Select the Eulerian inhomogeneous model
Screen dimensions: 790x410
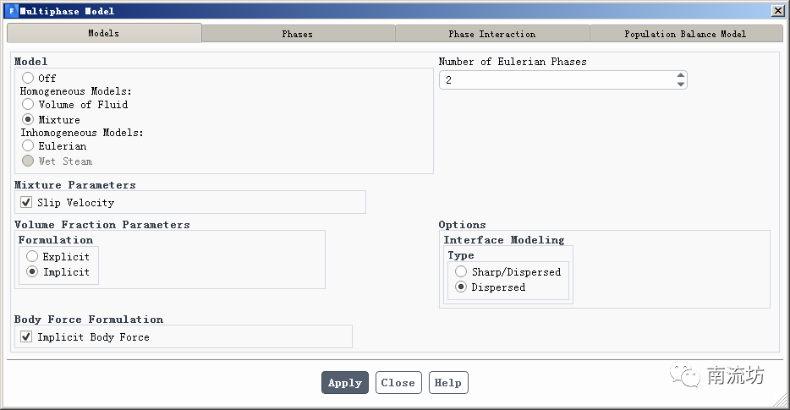coord(29,145)
